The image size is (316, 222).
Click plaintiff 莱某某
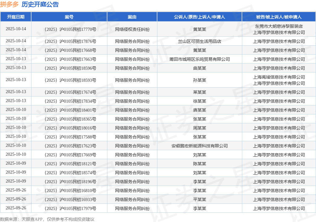pyautogui.click(x=200, y=92)
